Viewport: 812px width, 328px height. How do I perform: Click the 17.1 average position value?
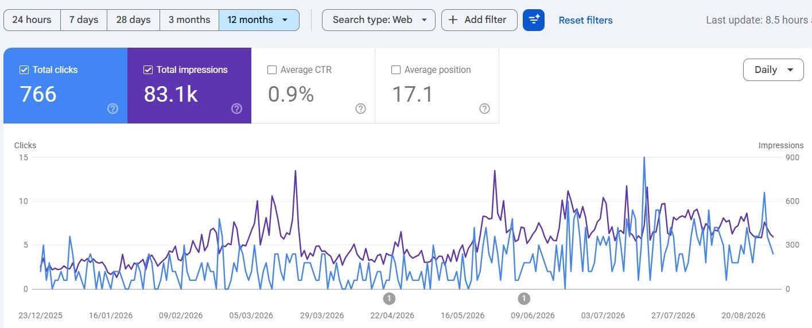[x=413, y=94]
